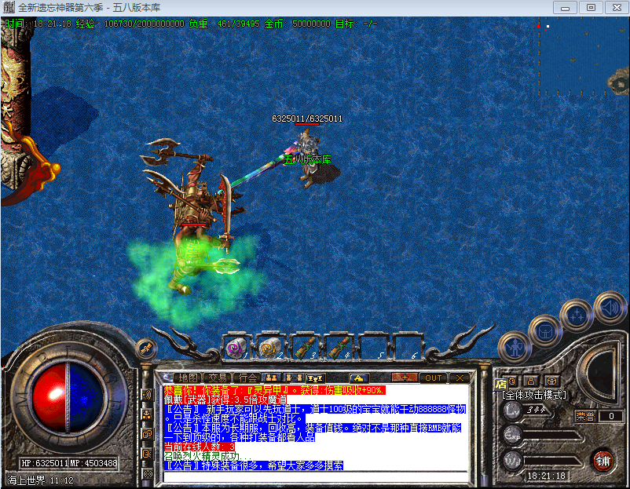Toggle the private whisper chat icon
Image resolution: width=630 pixels, height=489 pixels.
coord(147,434)
